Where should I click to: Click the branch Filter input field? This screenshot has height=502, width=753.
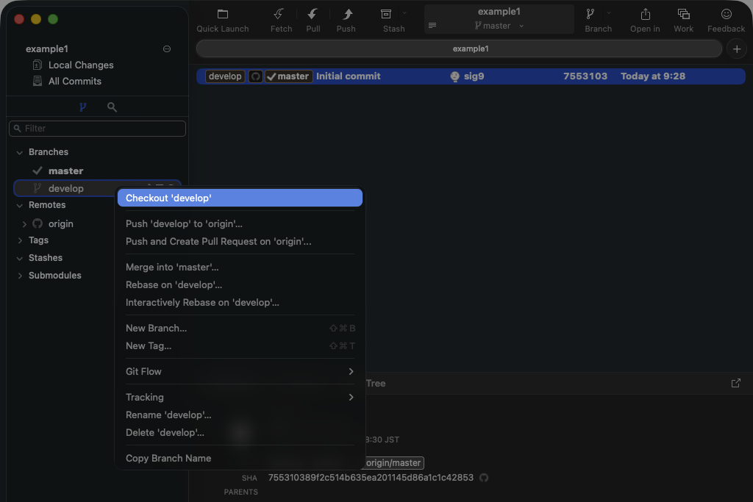pyautogui.click(x=98, y=129)
